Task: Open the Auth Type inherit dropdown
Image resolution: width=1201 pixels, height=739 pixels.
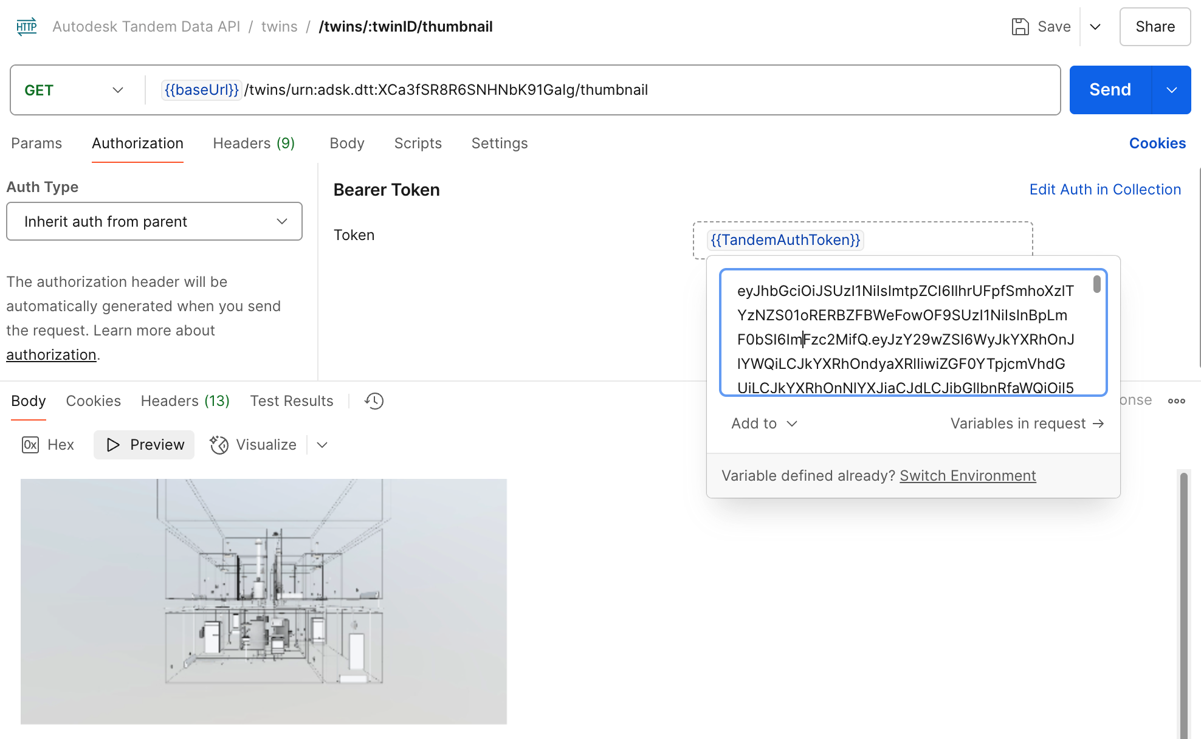Action: (x=154, y=221)
